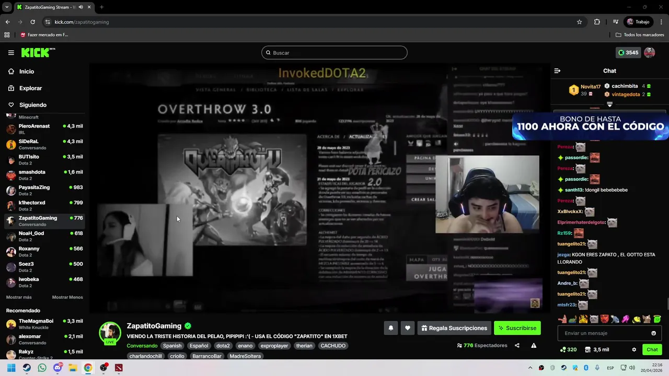The image size is (669, 376).
Task: Open TheMagmaBoi recommended channel
Action: pyautogui.click(x=44, y=324)
